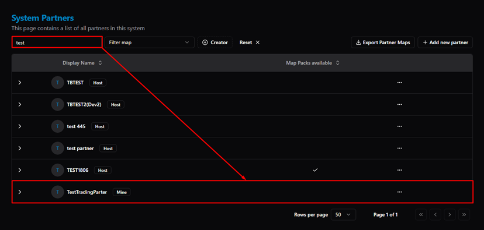Click the Mine badge on TestTradingParter
Screen dimensions: 484x230
pyautogui.click(x=122, y=192)
